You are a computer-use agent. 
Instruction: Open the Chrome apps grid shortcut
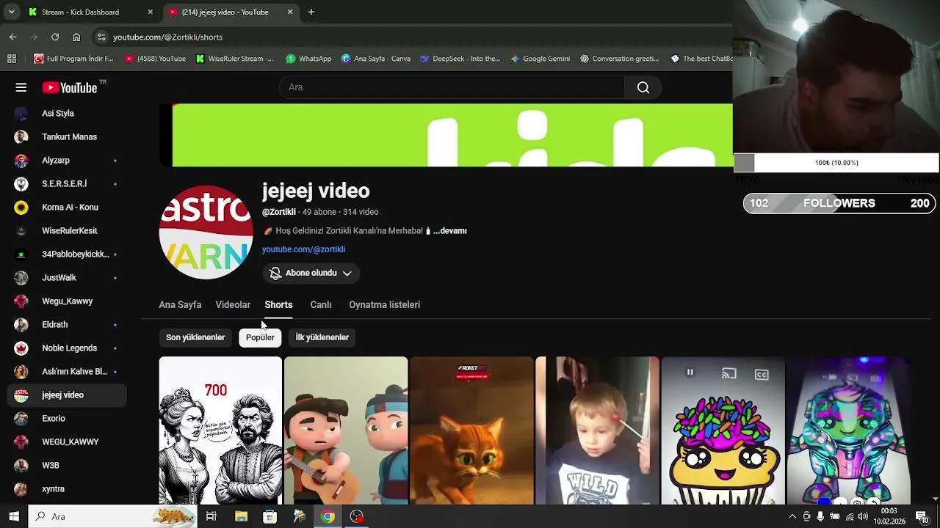(12, 59)
